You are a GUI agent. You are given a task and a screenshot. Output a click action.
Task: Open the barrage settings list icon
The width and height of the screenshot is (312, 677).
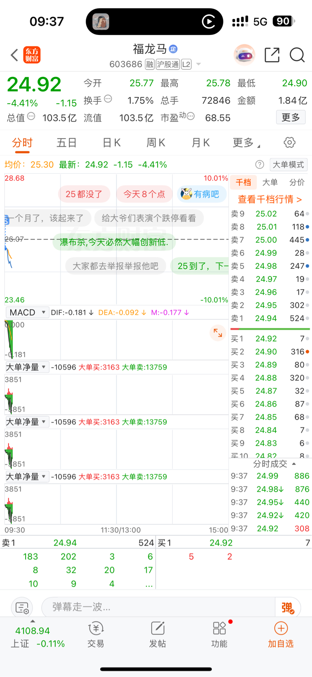22,607
